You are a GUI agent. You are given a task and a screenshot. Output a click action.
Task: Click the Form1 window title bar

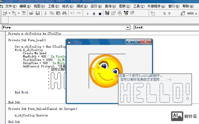[96, 42]
